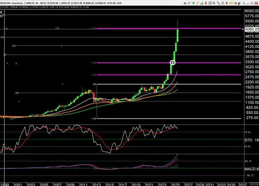Click the STO indicator label
The height and width of the screenshot is (186, 259).
pos(248,140)
